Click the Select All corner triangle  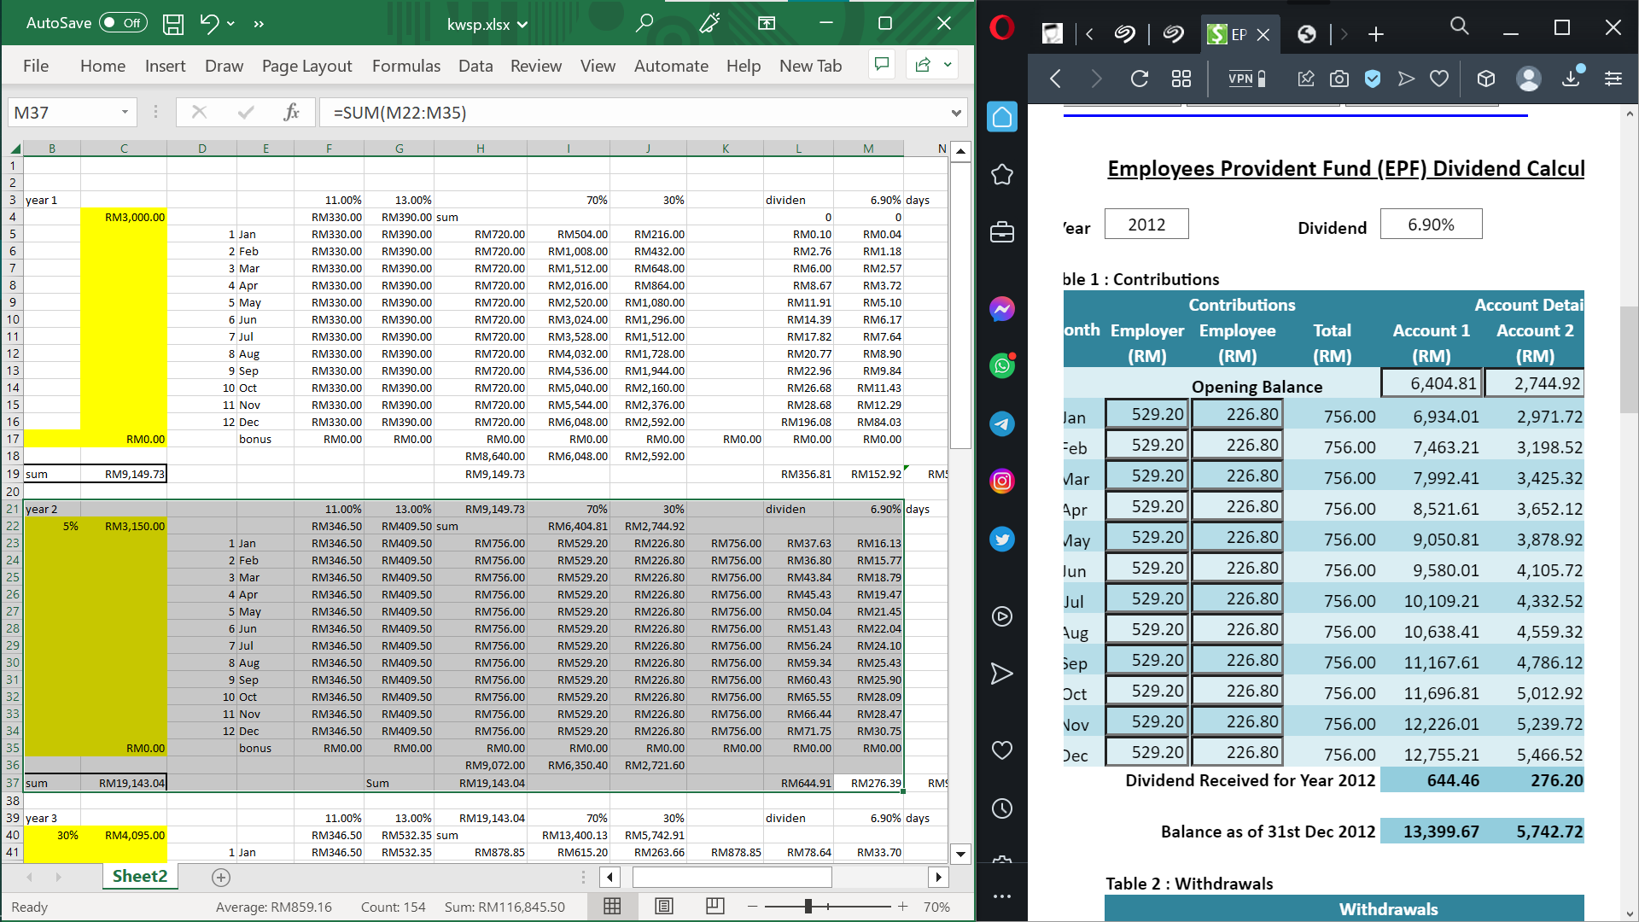(15, 149)
